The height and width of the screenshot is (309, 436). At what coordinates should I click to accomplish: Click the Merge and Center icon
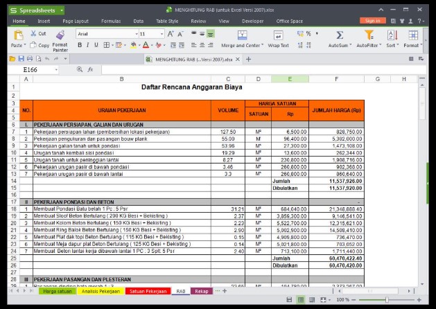coord(242,35)
